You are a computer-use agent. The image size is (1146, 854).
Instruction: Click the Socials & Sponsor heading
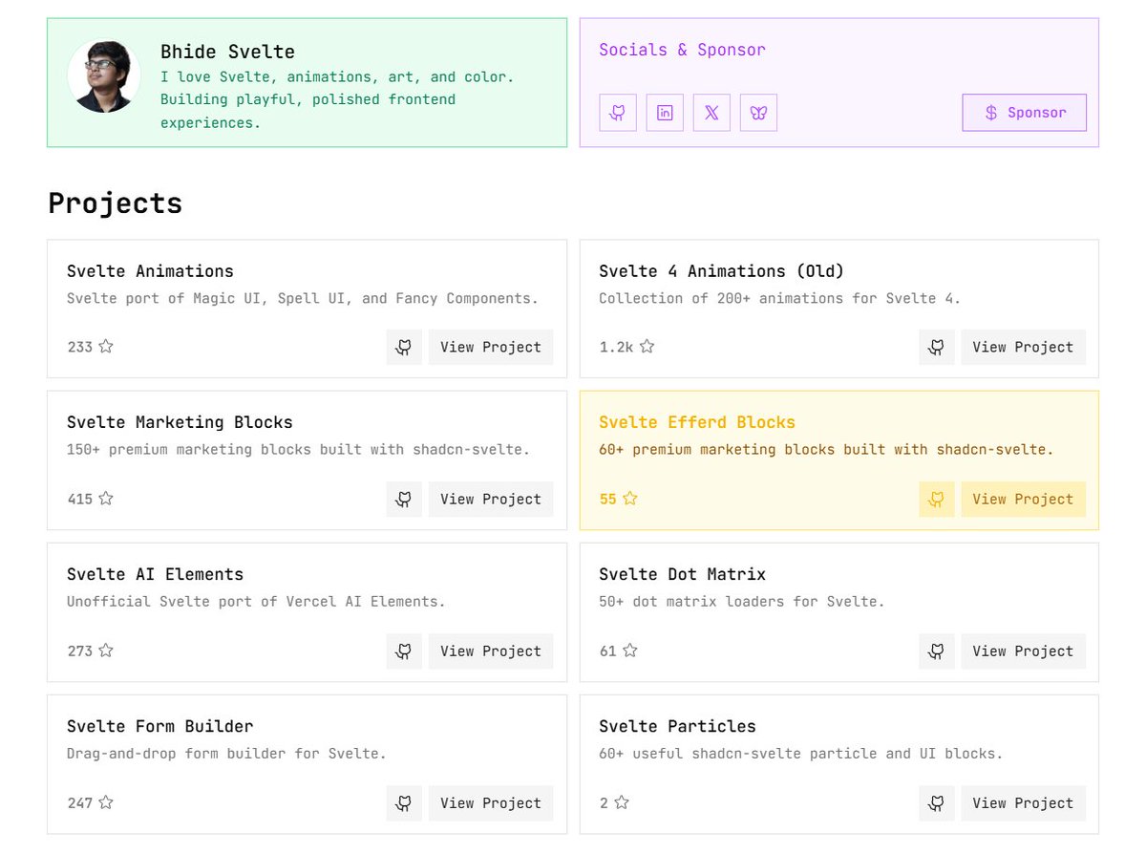682,50
